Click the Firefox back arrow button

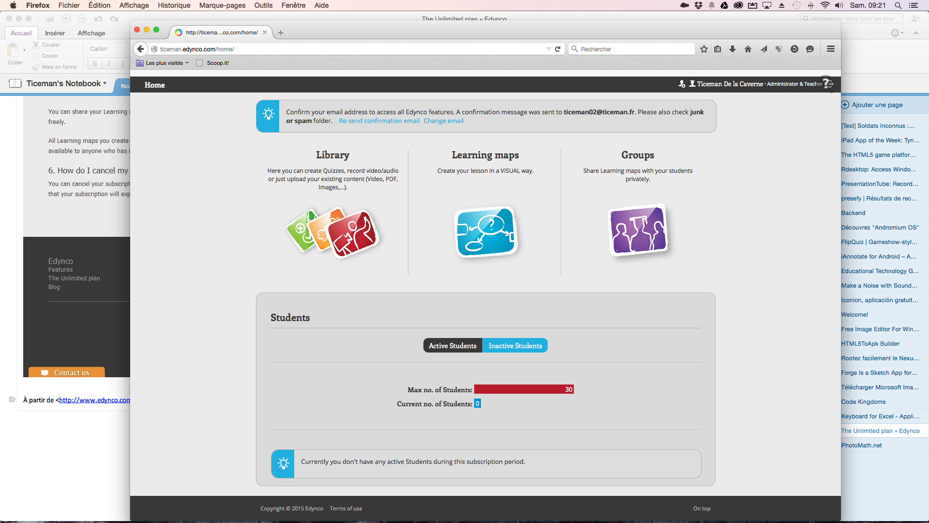click(140, 49)
